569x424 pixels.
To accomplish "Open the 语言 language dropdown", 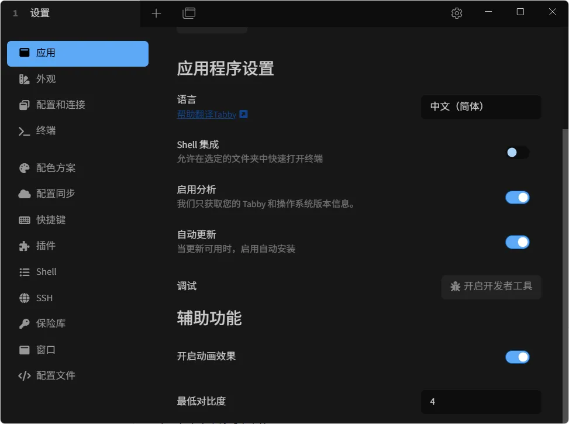I will tap(480, 107).
